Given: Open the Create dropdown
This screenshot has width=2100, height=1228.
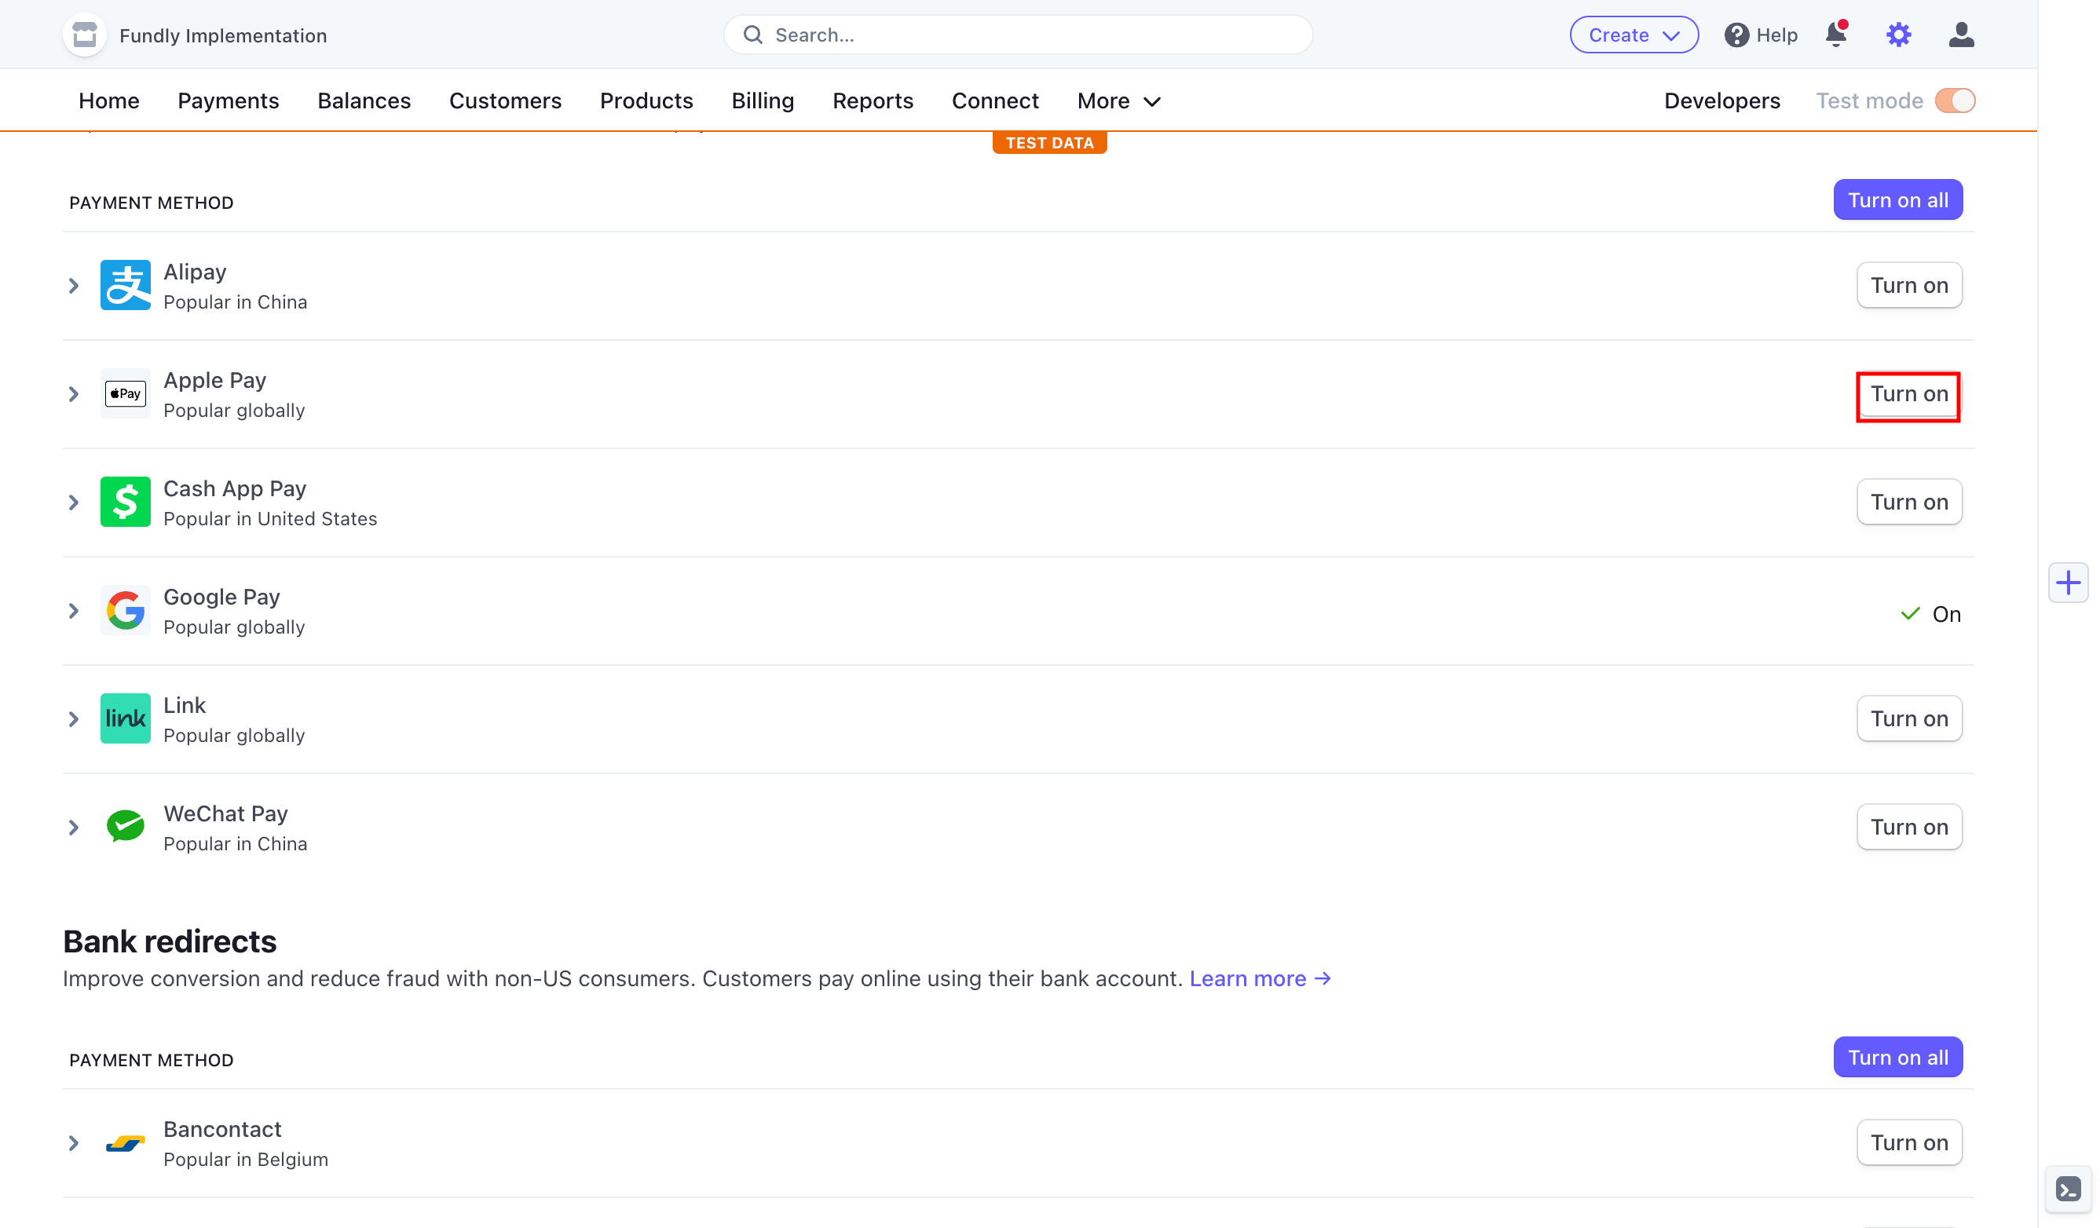Looking at the screenshot, I should tap(1634, 35).
